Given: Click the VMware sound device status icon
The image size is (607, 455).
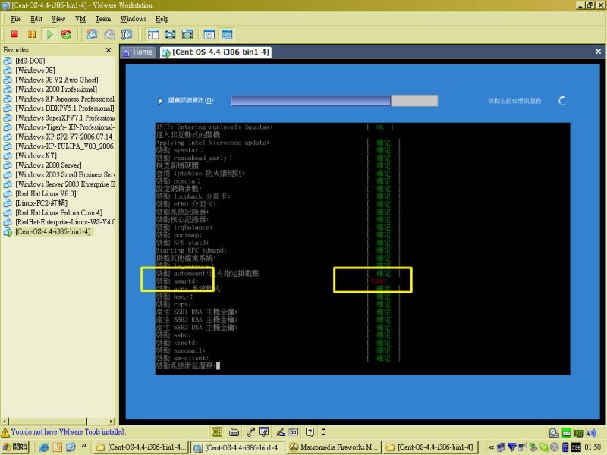Looking at the screenshot, I should click(592, 433).
